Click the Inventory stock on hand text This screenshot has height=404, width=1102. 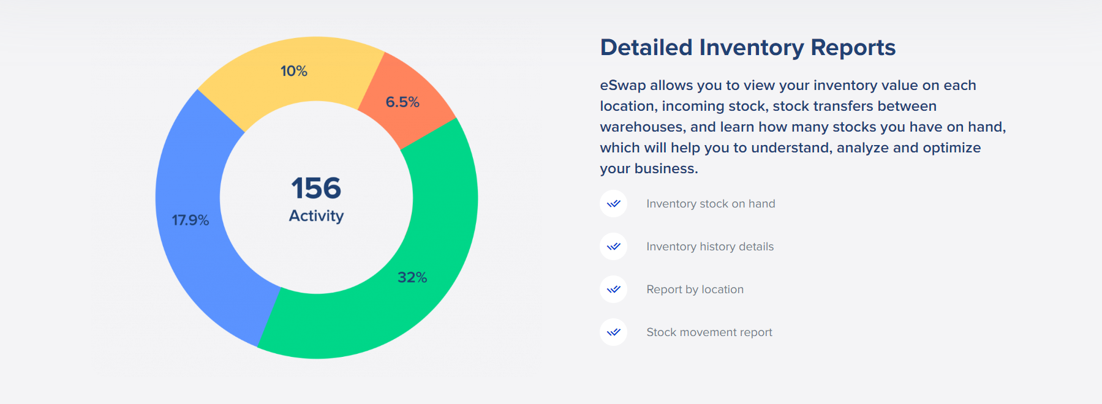(711, 204)
